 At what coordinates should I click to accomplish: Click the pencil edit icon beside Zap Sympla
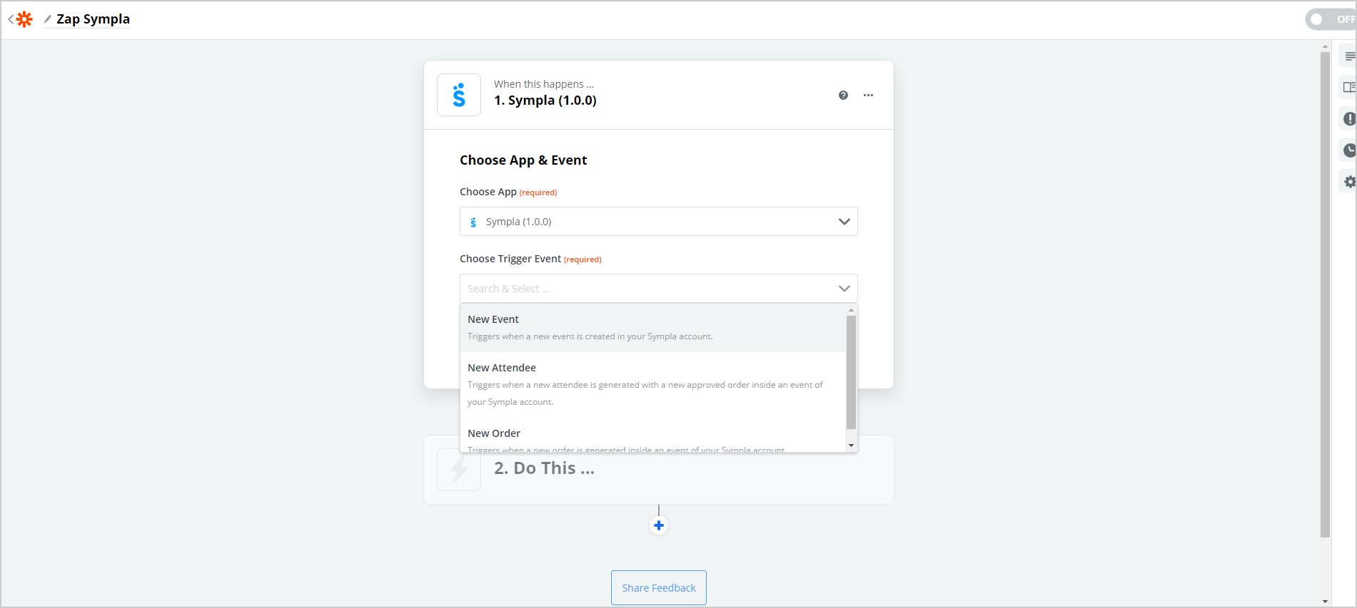pos(48,19)
